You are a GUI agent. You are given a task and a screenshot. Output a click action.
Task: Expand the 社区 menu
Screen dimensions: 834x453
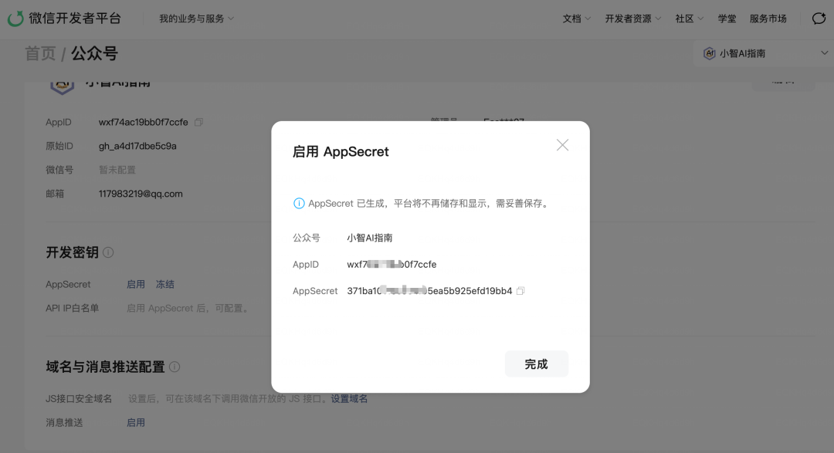tap(690, 19)
